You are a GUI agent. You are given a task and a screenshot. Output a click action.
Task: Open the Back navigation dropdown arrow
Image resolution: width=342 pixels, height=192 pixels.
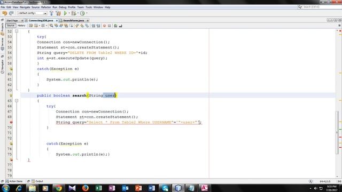tap(39, 26)
